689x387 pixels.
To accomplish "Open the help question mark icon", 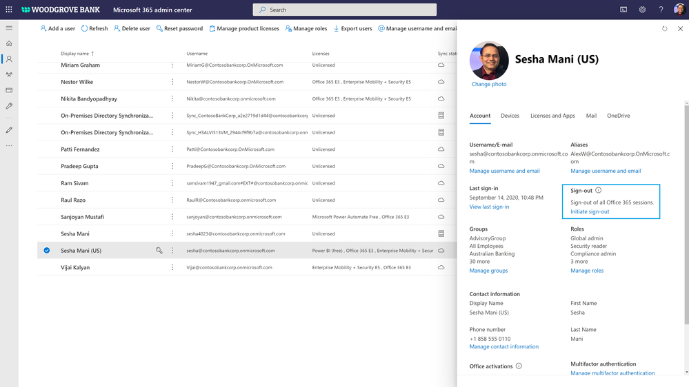I will coord(661,9).
